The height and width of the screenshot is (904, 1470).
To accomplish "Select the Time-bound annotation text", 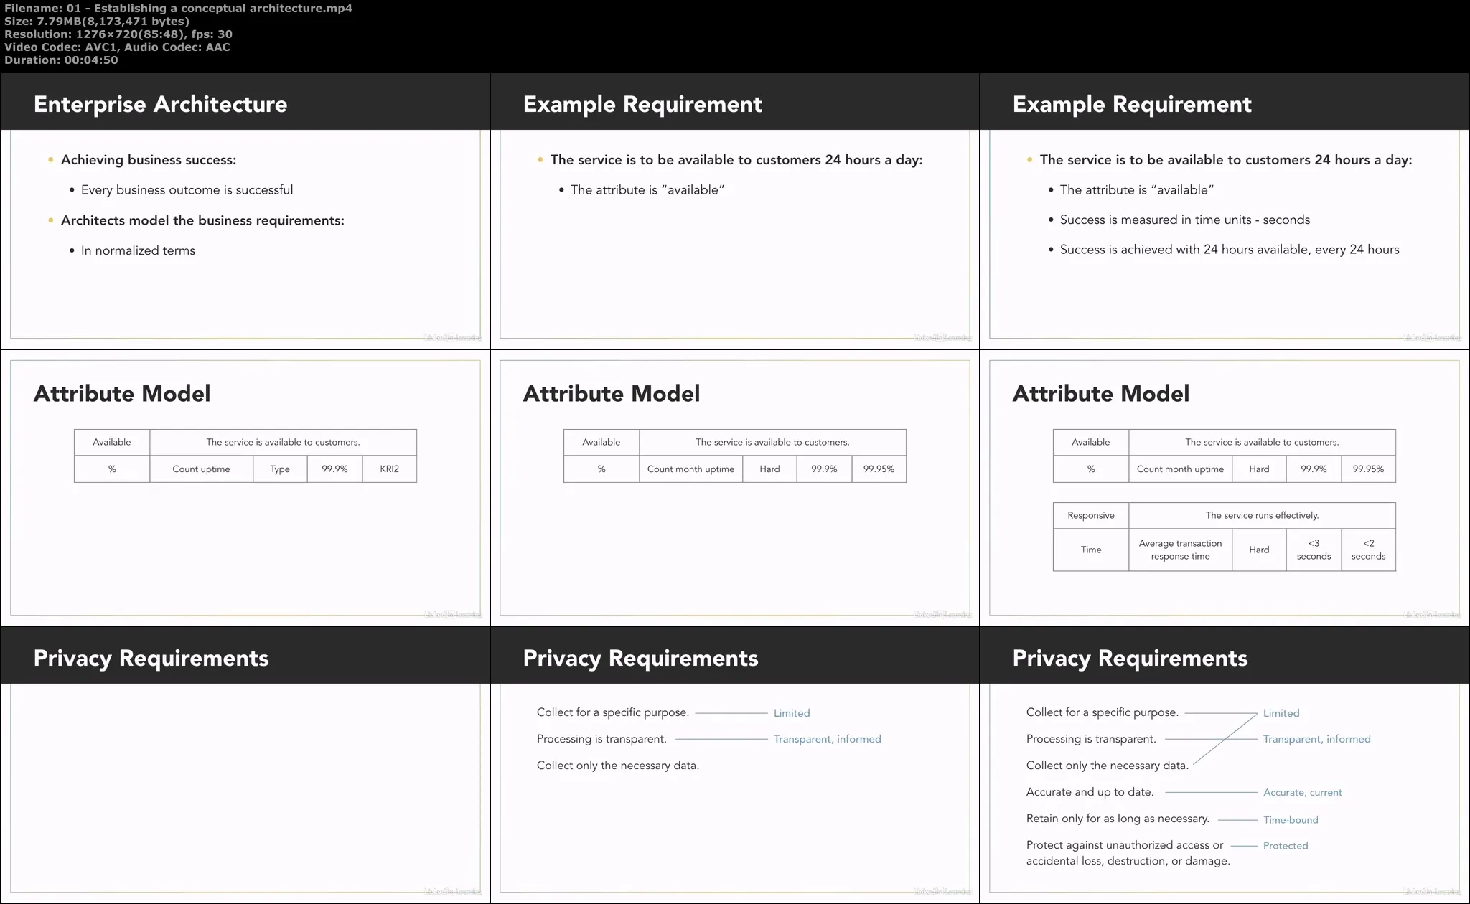I will coord(1290,819).
